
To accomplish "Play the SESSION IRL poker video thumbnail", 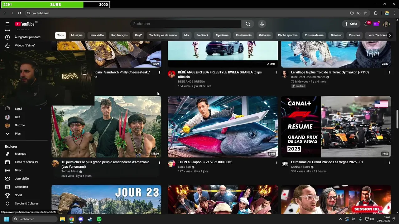I will [336, 199].
